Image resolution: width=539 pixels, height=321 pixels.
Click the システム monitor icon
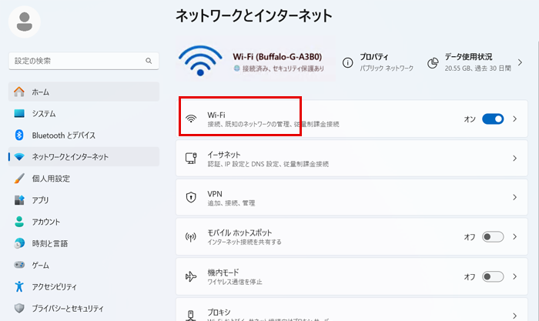pos(19,113)
